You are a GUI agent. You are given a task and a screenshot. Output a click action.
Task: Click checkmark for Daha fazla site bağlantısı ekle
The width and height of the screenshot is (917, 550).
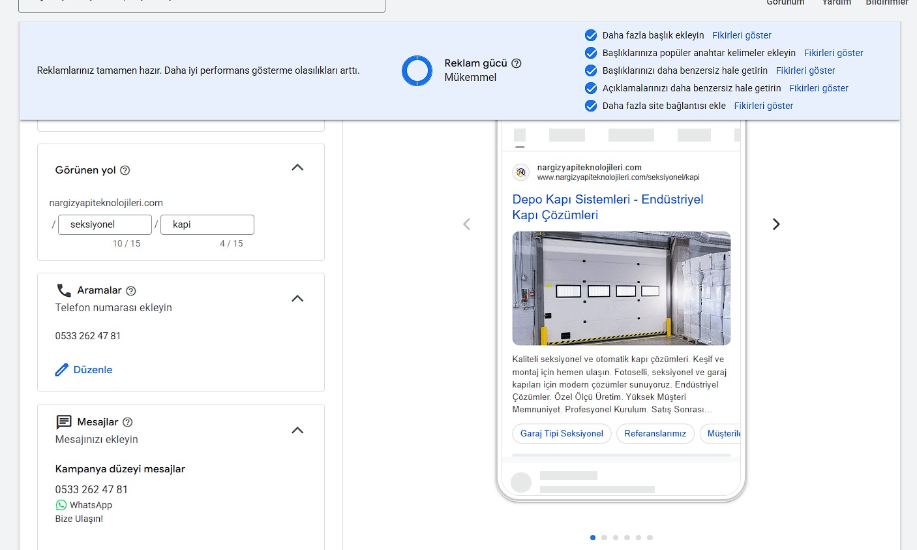pos(591,106)
